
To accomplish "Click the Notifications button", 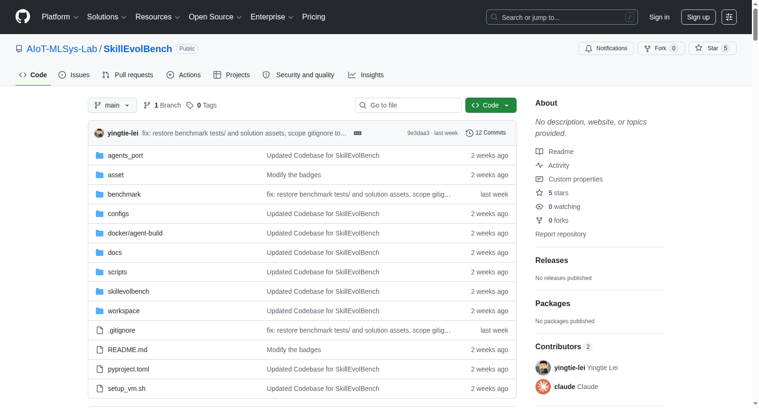I will (606, 48).
